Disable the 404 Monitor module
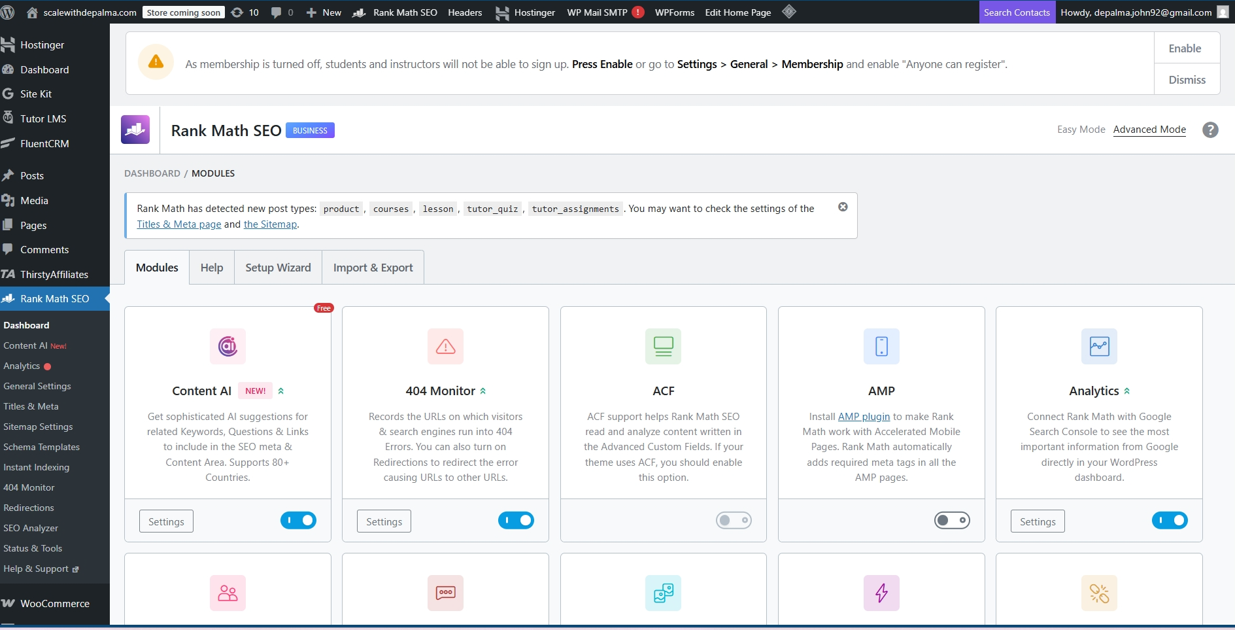Screen dimensions: 1235x630 click(x=516, y=520)
